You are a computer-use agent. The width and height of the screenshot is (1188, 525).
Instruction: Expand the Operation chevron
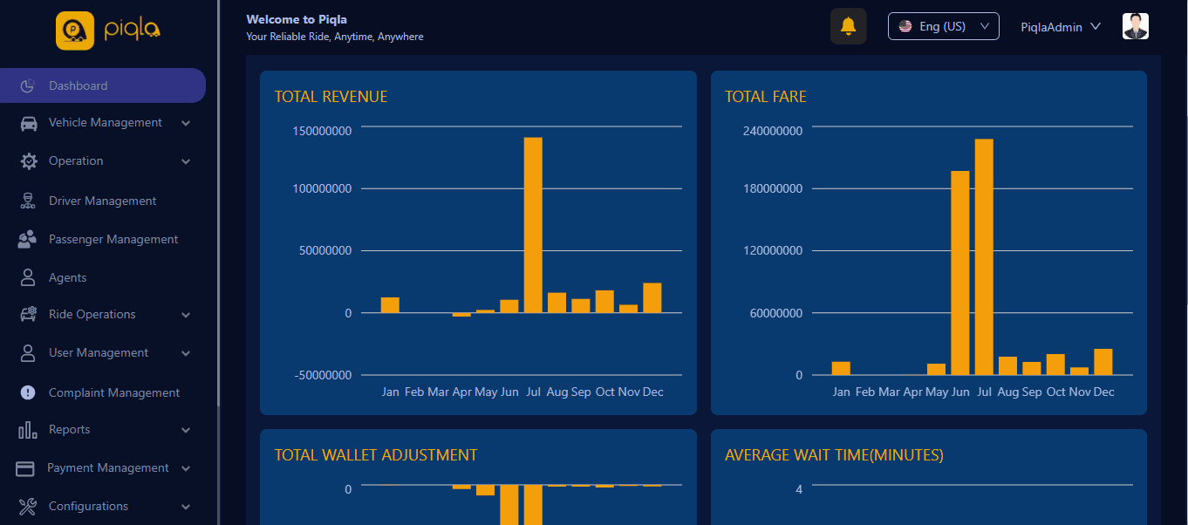tap(186, 162)
